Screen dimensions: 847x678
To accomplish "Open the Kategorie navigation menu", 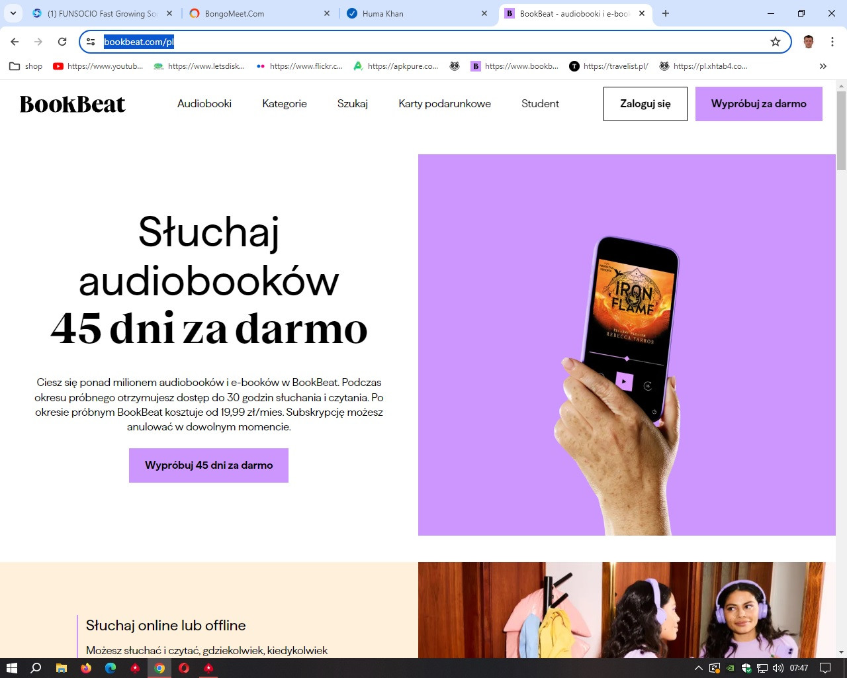I will (285, 103).
